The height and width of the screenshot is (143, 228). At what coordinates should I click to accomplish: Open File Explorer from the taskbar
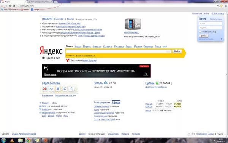pos(21,140)
